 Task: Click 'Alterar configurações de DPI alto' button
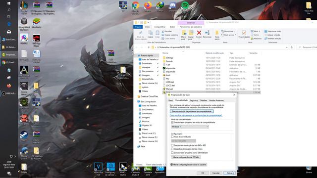[x=186, y=157]
